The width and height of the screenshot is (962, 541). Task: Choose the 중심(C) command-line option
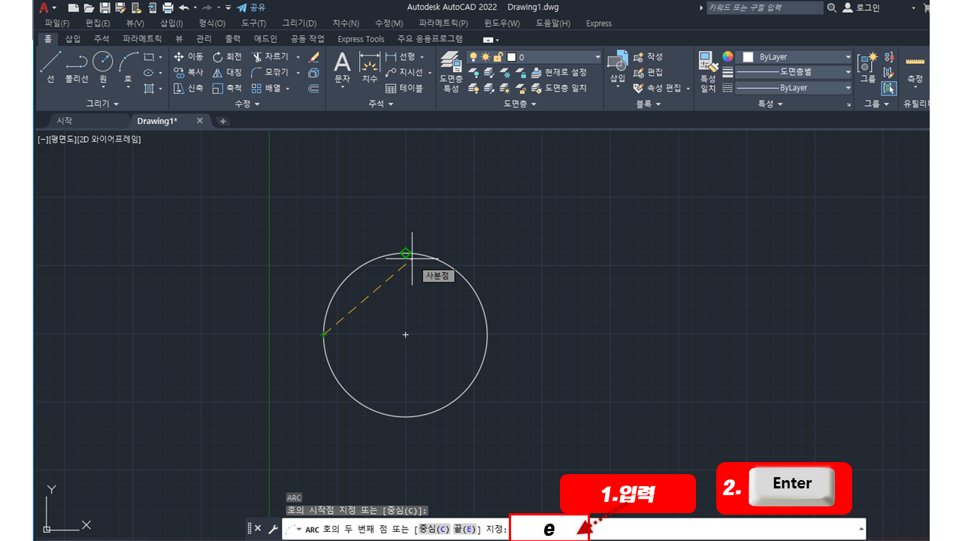click(434, 530)
